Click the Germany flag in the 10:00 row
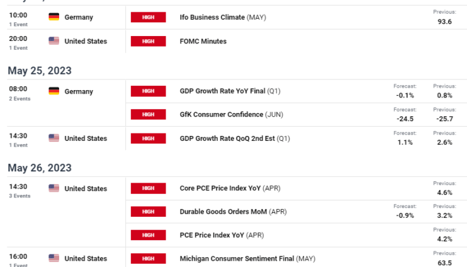The width and height of the screenshot is (467, 267). (54, 17)
